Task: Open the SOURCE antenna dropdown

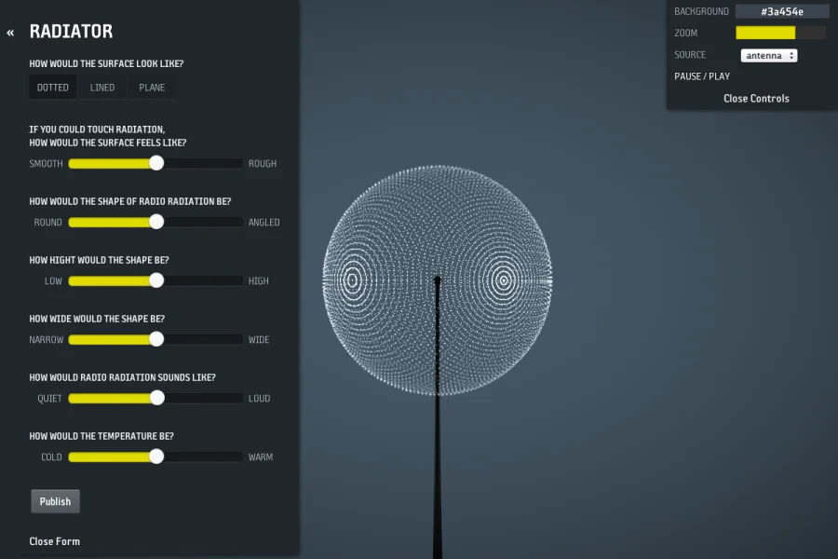Action: pyautogui.click(x=769, y=56)
